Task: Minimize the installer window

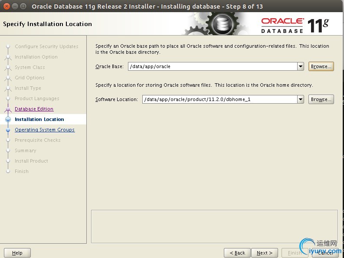Action: click(x=15, y=6)
